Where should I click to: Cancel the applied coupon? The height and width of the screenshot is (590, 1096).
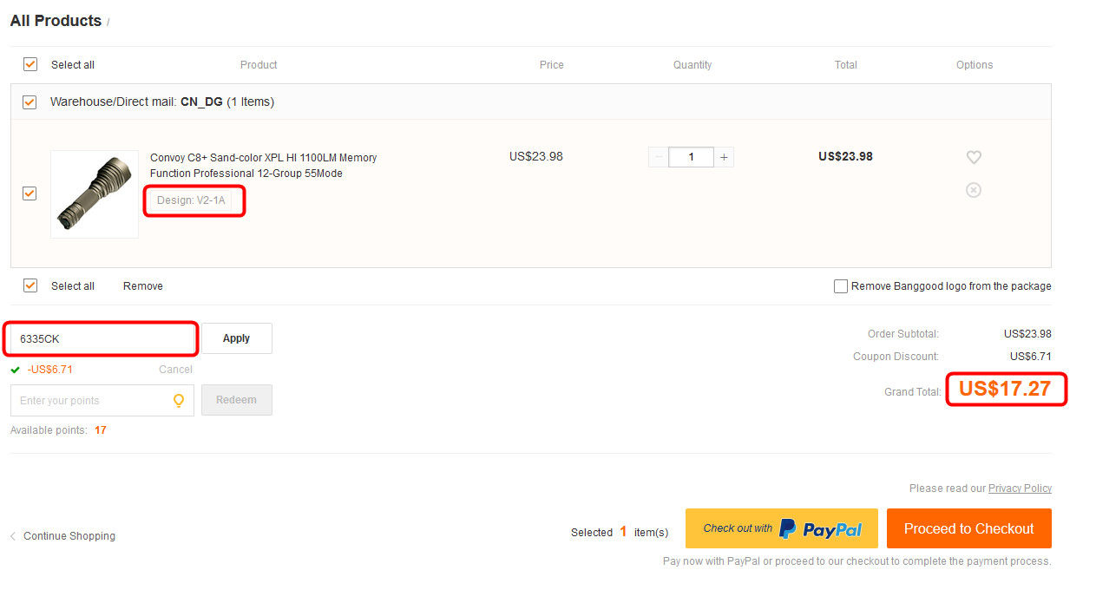[x=175, y=370]
